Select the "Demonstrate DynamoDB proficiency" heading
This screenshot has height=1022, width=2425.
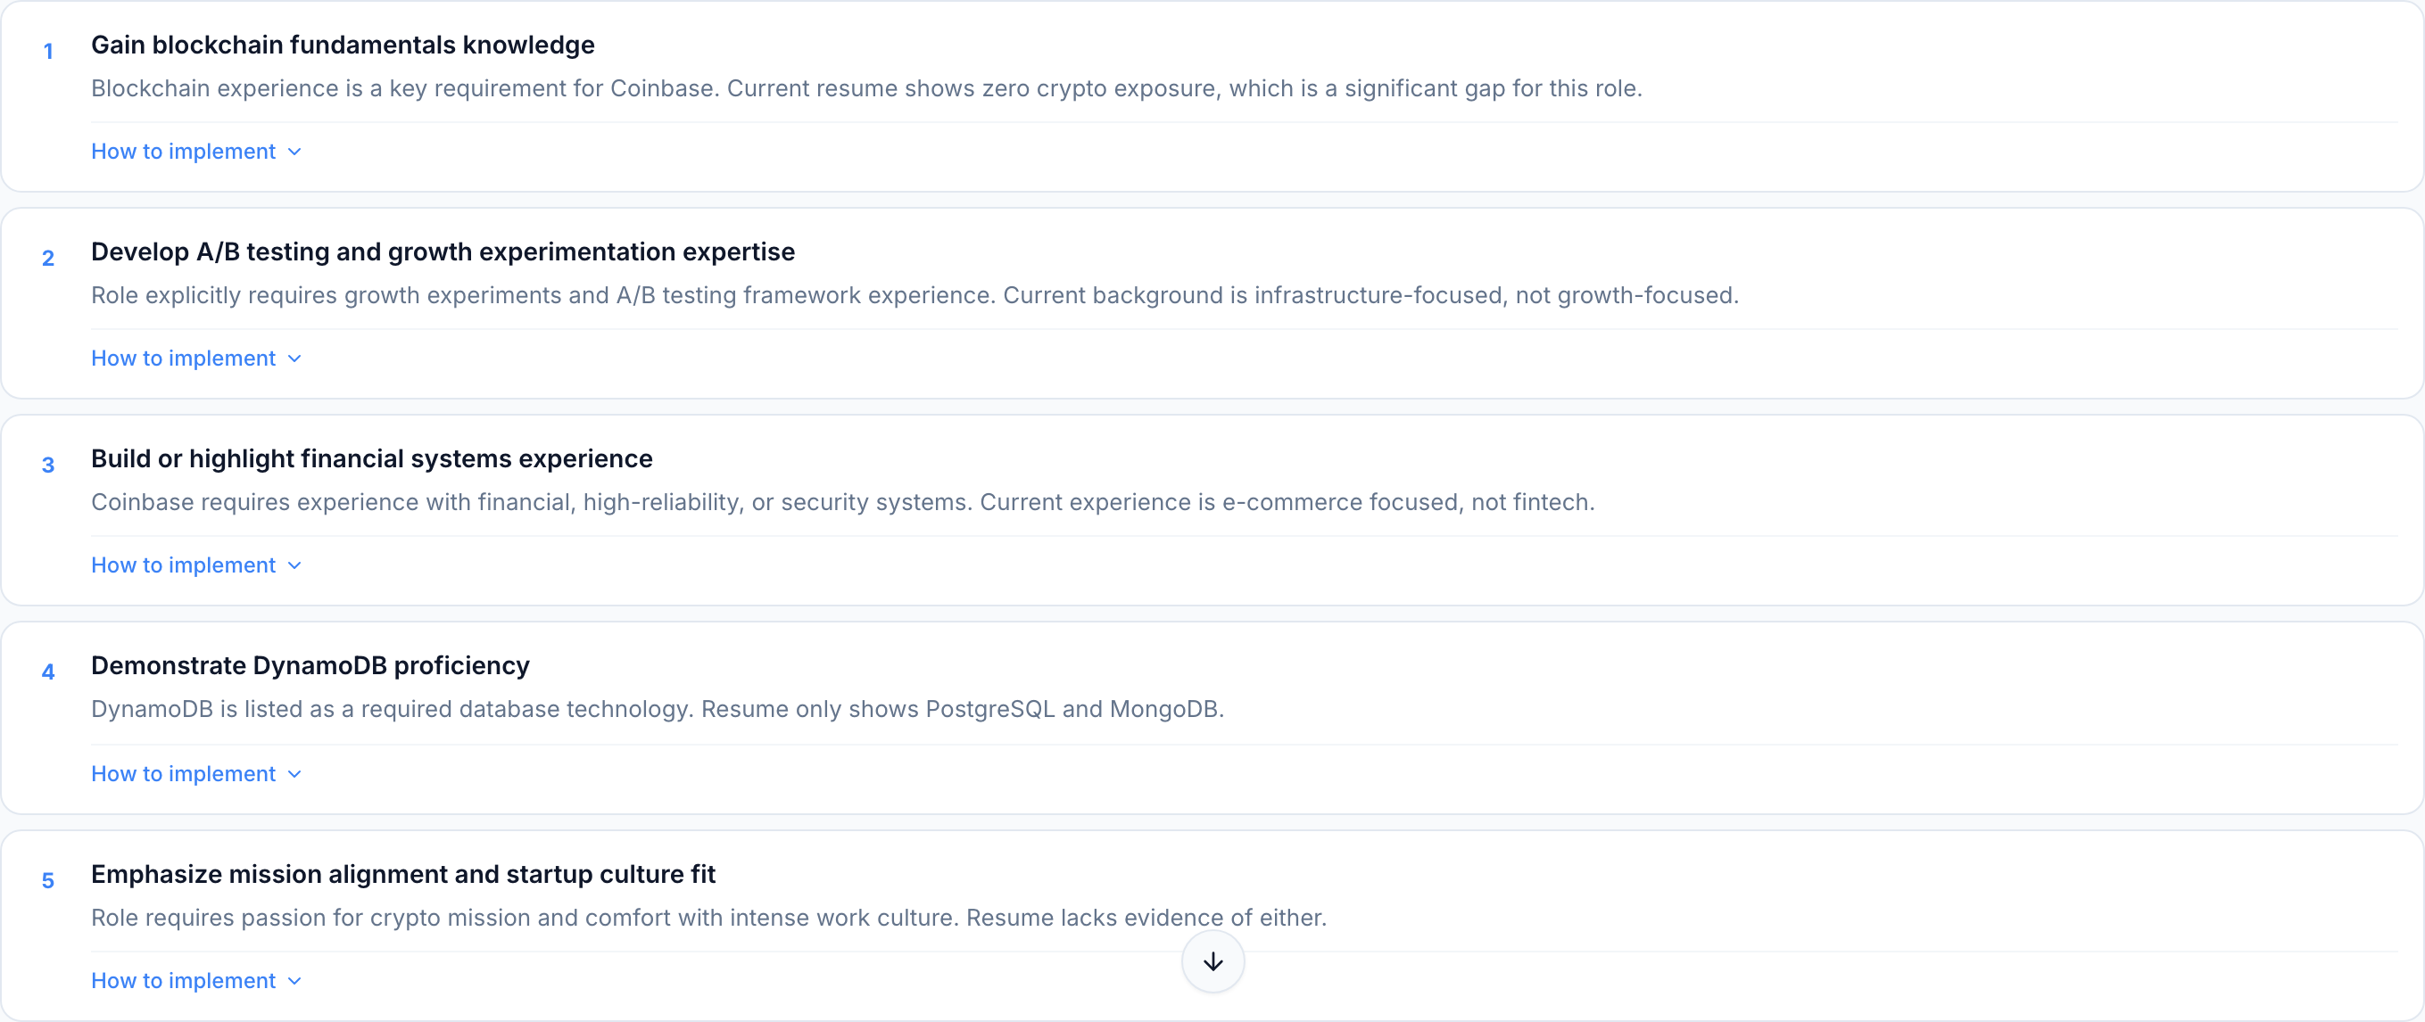[310, 665]
